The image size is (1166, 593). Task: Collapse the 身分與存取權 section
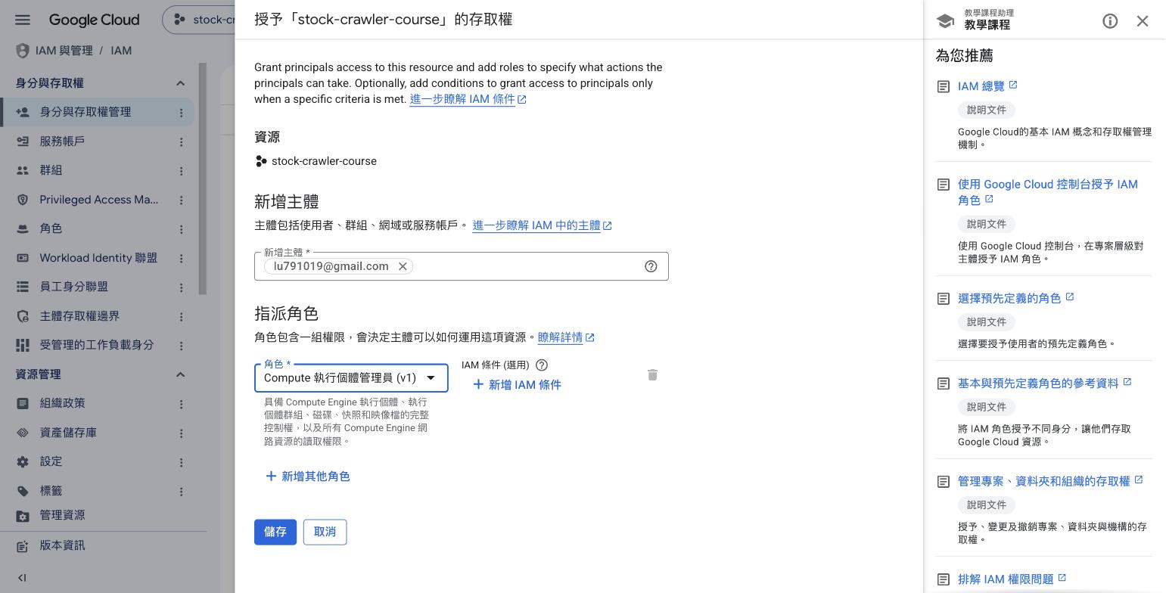[180, 83]
